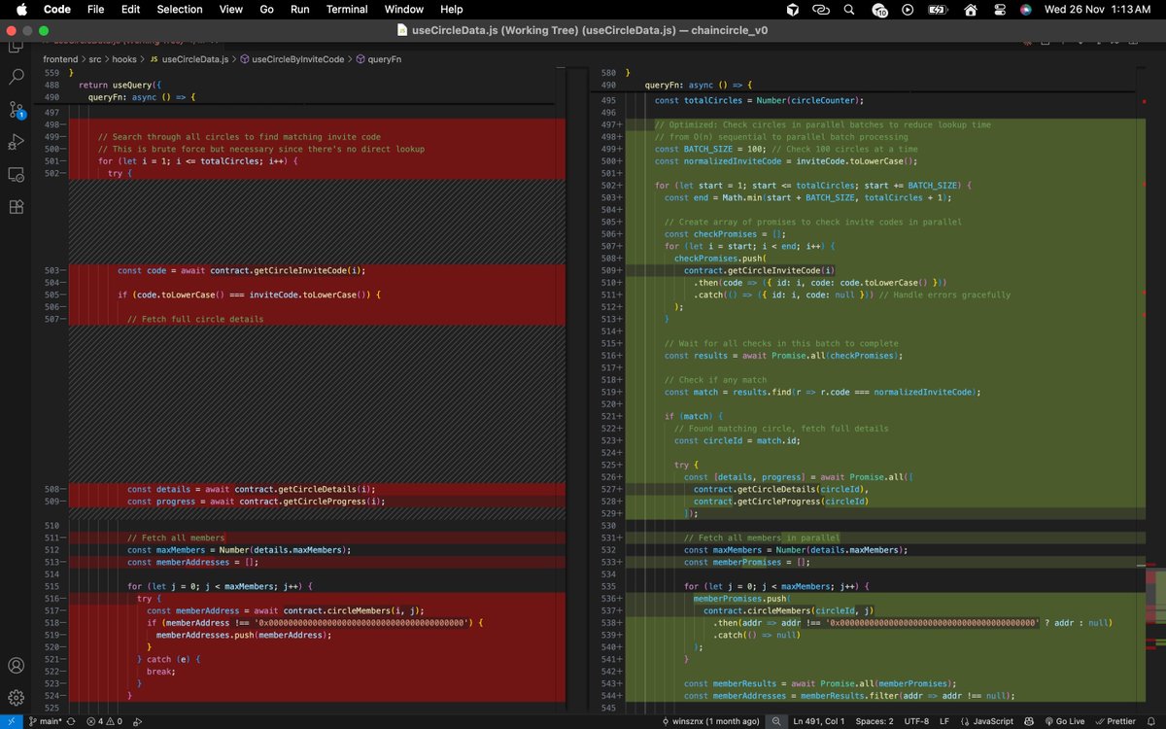This screenshot has width=1166, height=729.
Task: Click the date and time display
Action: pyautogui.click(x=1100, y=9)
